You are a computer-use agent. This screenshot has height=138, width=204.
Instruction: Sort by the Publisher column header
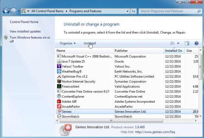click(x=121, y=51)
